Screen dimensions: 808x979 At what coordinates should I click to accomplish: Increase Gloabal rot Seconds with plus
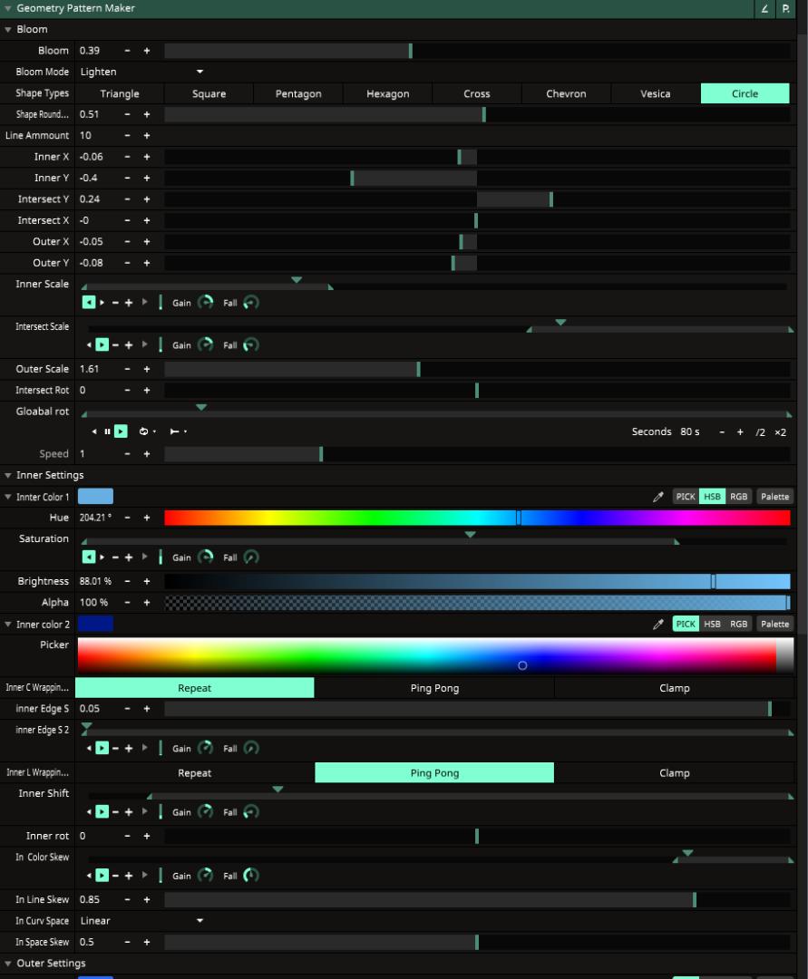(740, 432)
